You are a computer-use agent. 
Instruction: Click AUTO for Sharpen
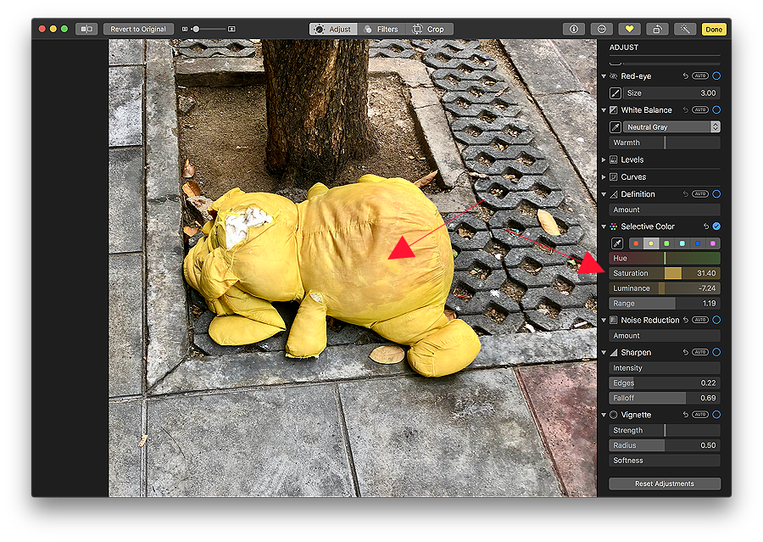[x=700, y=352]
